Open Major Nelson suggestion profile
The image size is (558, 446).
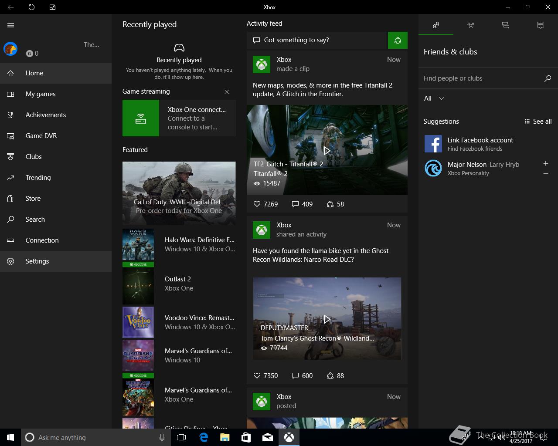(x=480, y=168)
